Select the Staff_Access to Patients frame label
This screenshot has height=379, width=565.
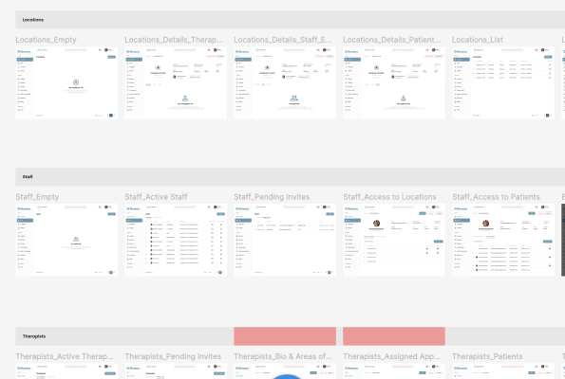click(x=496, y=197)
